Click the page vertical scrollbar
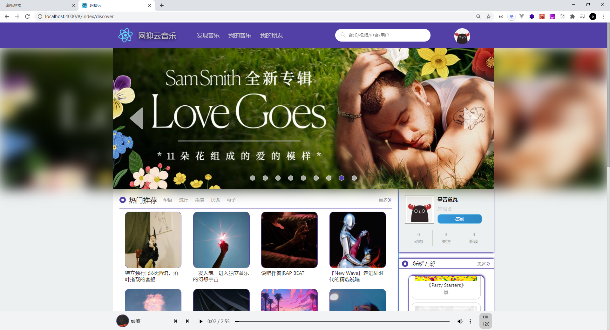 click(x=608, y=95)
